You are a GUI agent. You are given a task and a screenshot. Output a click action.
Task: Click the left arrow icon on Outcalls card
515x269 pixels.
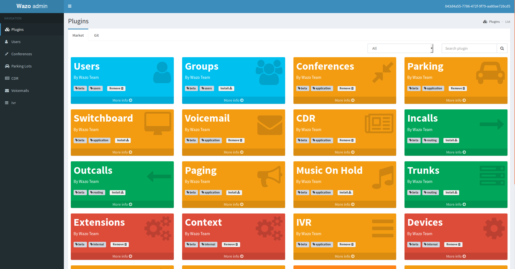click(x=159, y=176)
